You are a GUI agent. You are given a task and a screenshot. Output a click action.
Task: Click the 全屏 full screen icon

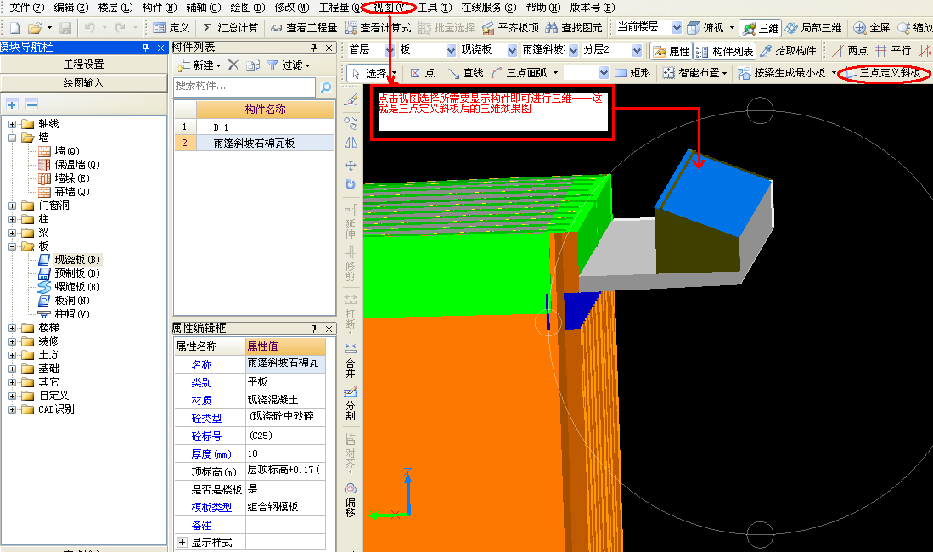tap(859, 28)
